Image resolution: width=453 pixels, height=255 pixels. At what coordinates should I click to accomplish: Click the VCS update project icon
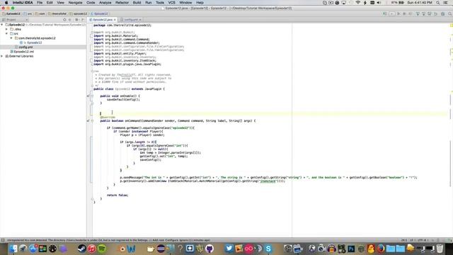(x=418, y=13)
